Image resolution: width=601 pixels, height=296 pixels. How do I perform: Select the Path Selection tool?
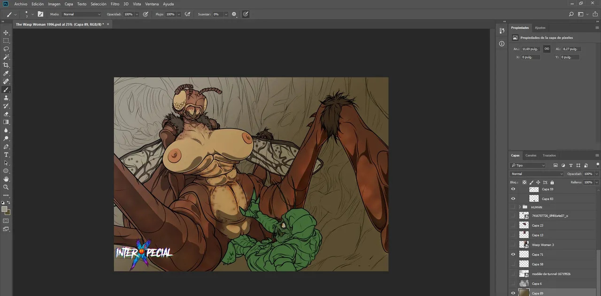tap(6, 163)
